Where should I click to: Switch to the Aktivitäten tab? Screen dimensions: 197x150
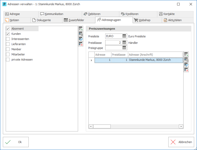pyautogui.click(x=178, y=20)
